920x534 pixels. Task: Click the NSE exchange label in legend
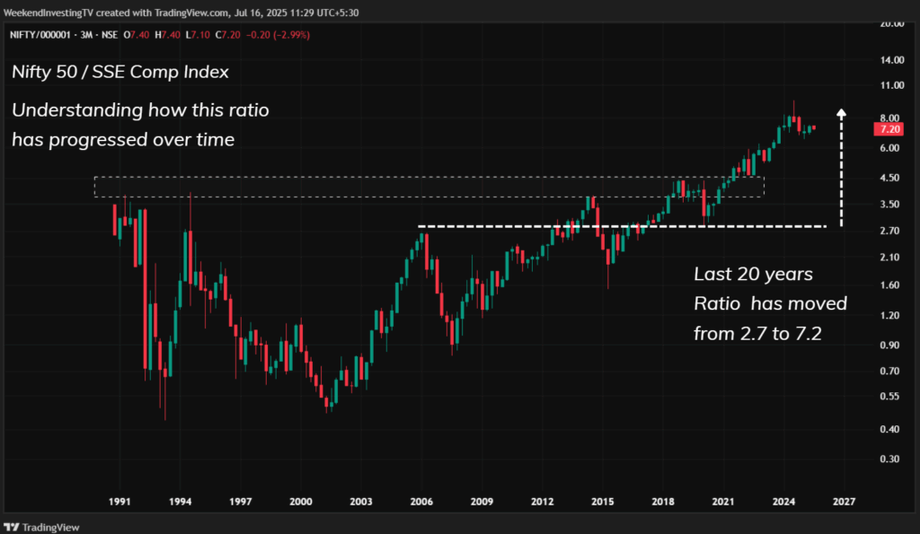click(109, 35)
